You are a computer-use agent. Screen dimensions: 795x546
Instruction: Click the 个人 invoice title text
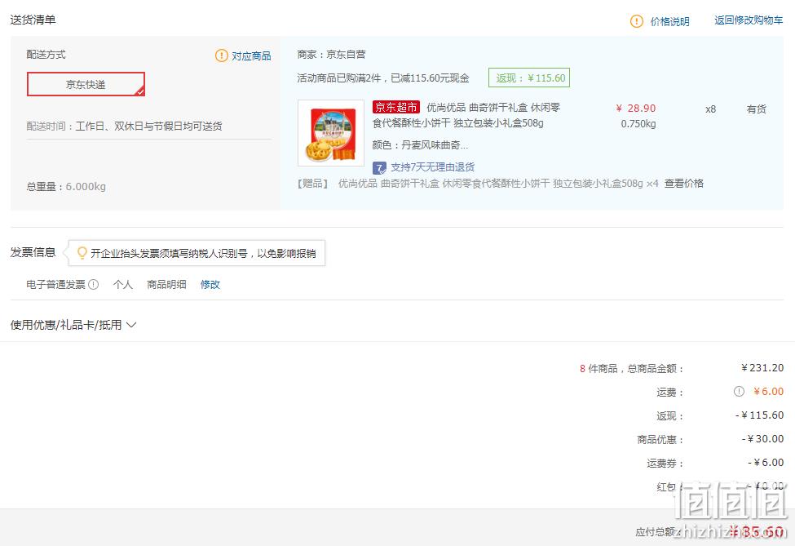[x=122, y=285]
